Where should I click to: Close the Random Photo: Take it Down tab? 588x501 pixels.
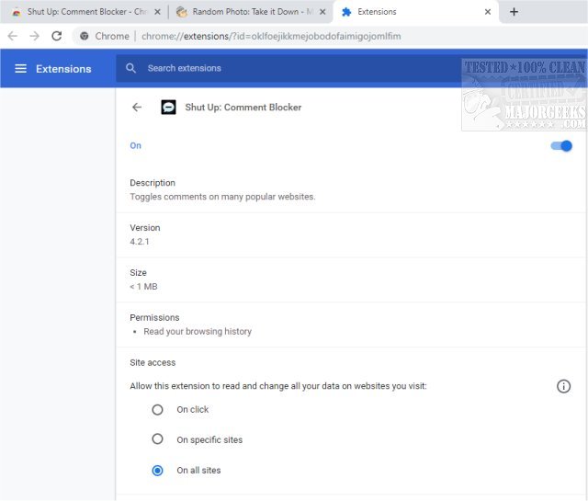[322, 12]
